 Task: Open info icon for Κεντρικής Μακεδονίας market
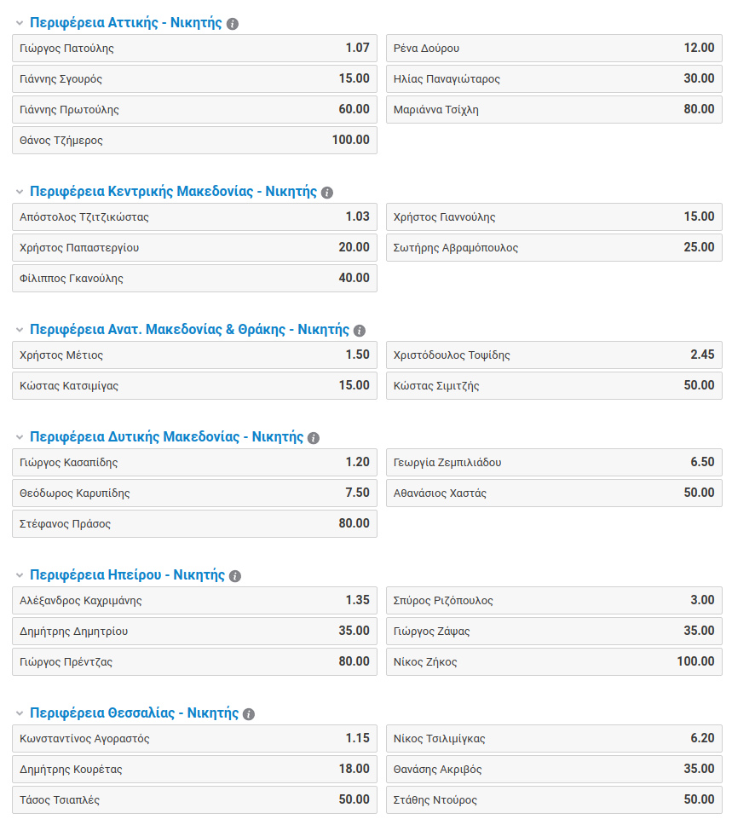click(x=327, y=193)
